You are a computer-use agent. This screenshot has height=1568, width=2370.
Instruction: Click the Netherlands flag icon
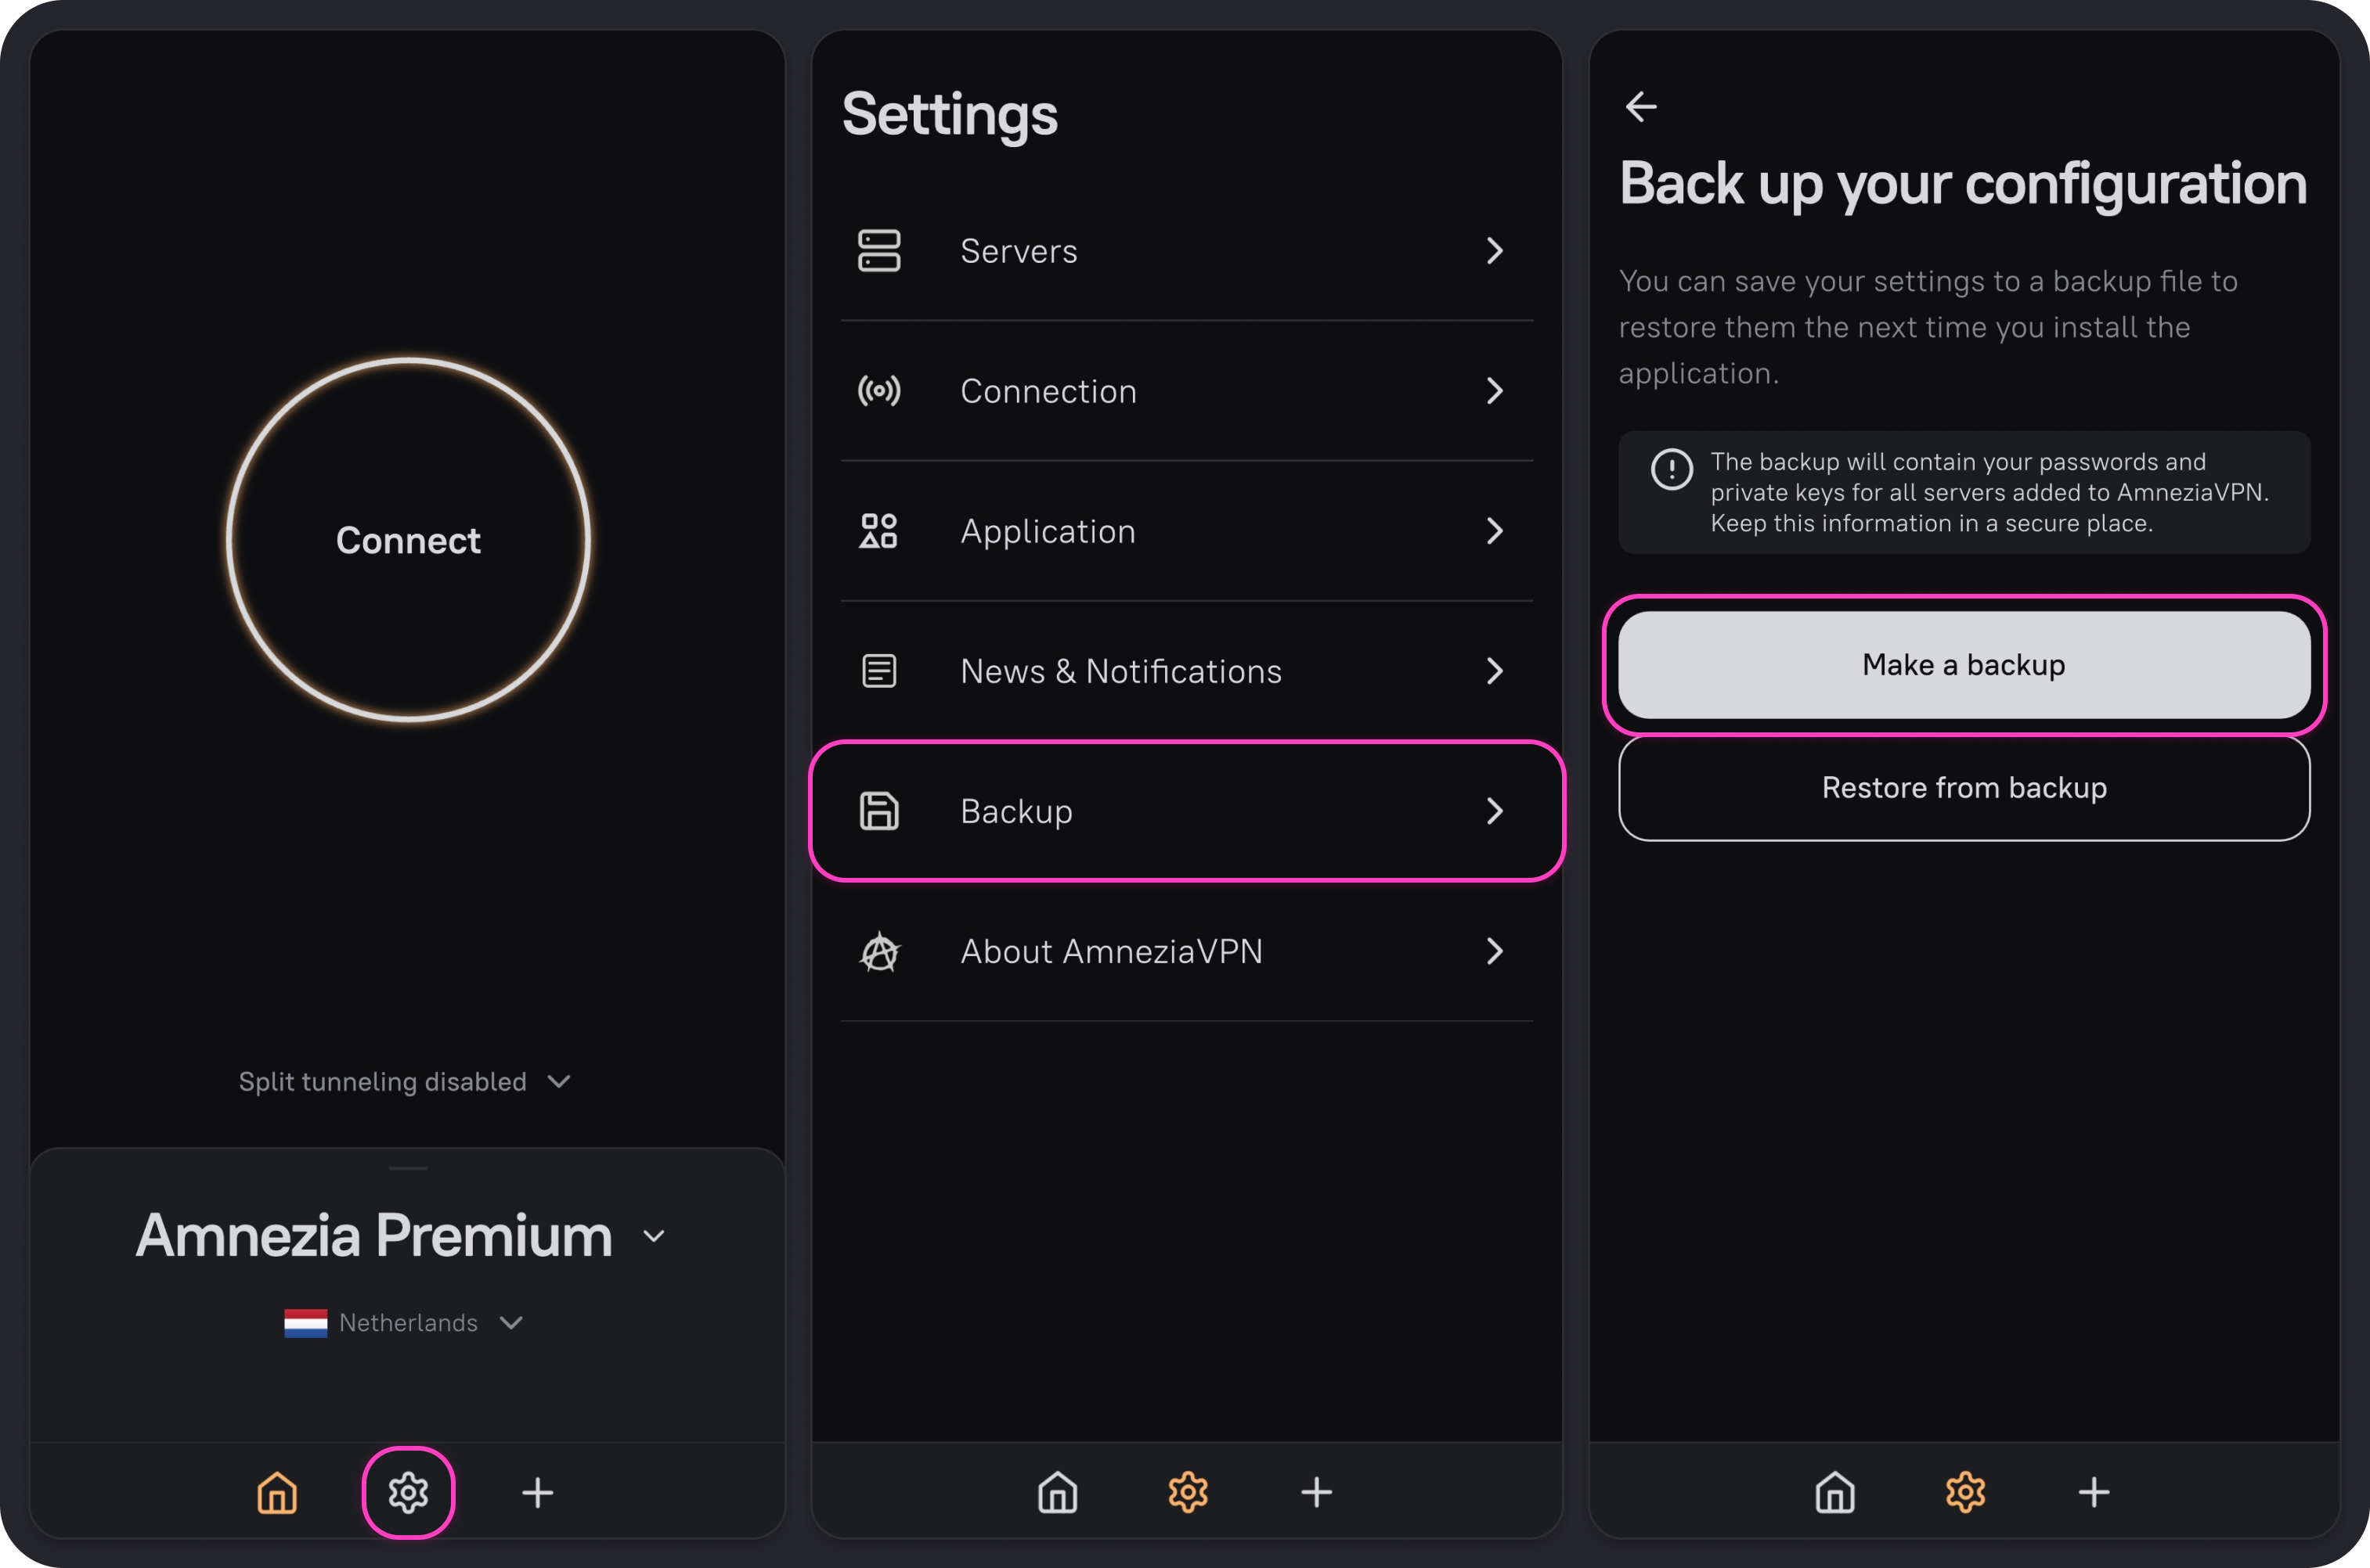tap(305, 1323)
